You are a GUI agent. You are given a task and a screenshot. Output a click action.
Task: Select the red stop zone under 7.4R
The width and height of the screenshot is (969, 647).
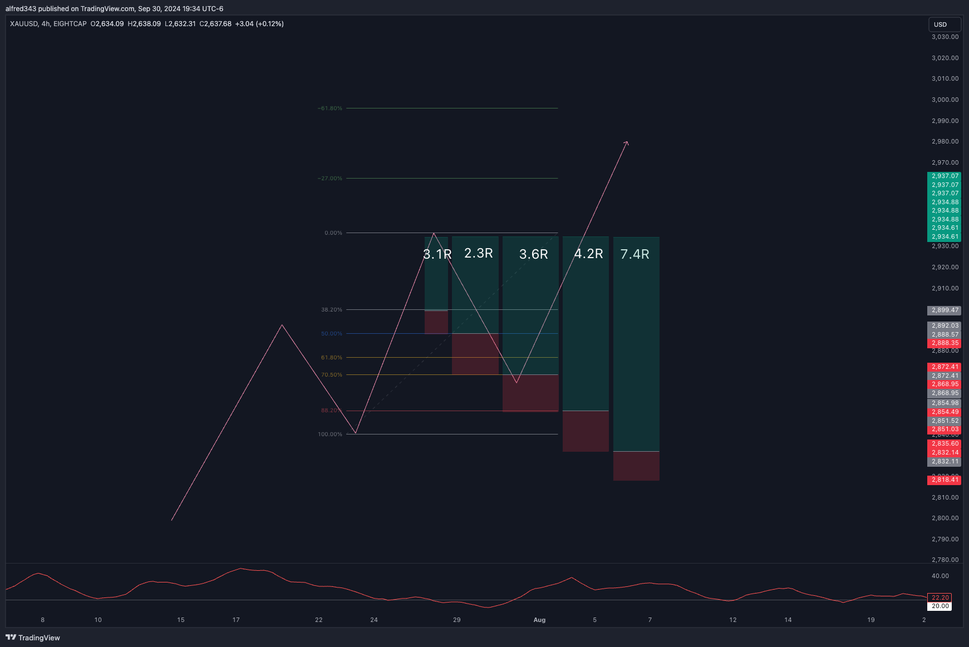(636, 466)
